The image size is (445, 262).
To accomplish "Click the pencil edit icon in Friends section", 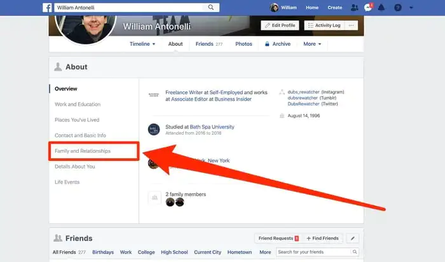I will coord(353,238).
